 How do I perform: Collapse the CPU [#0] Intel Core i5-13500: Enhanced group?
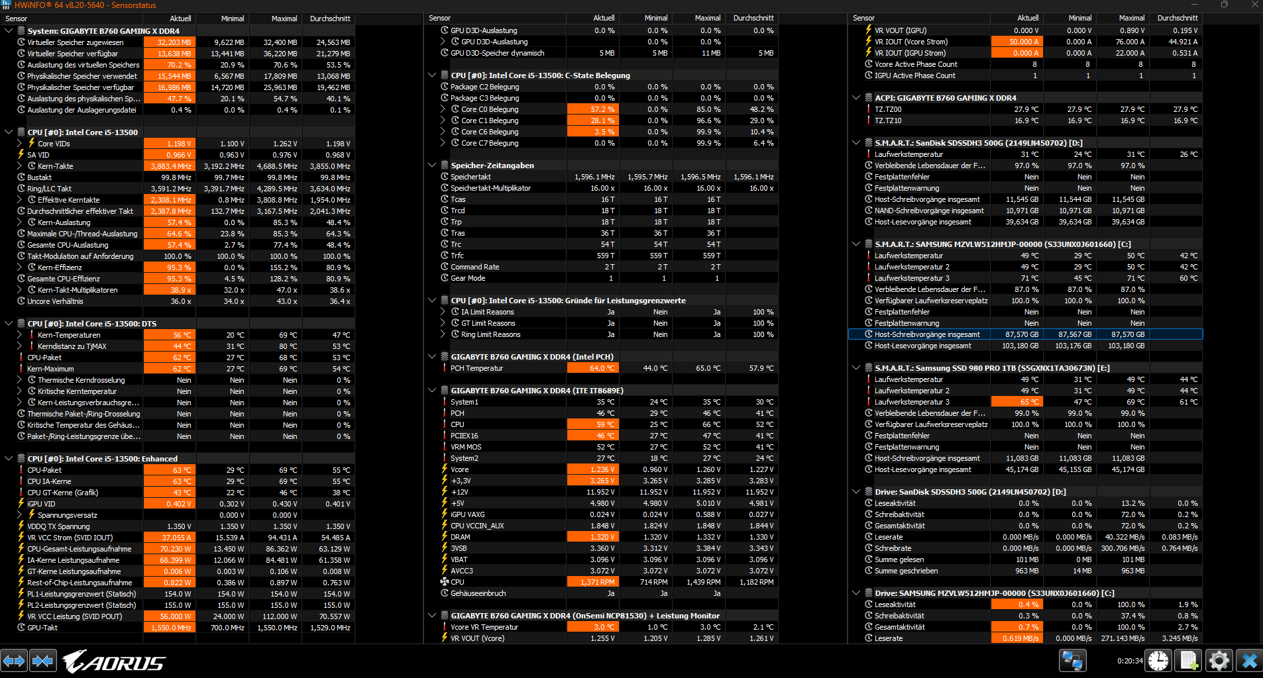pyautogui.click(x=9, y=459)
